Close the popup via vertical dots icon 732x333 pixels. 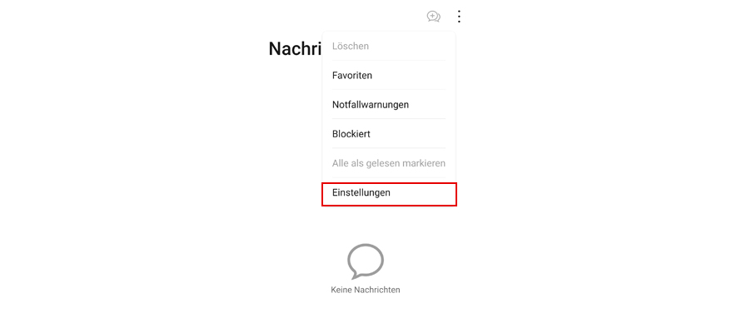click(x=460, y=17)
